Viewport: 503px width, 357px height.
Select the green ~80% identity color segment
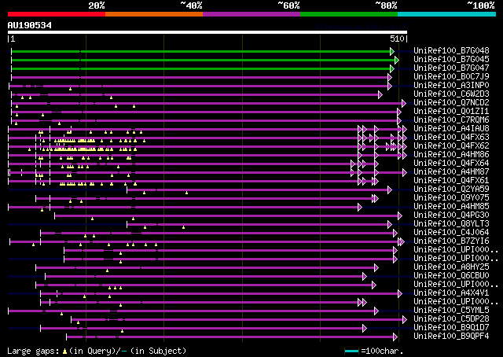[349, 14]
